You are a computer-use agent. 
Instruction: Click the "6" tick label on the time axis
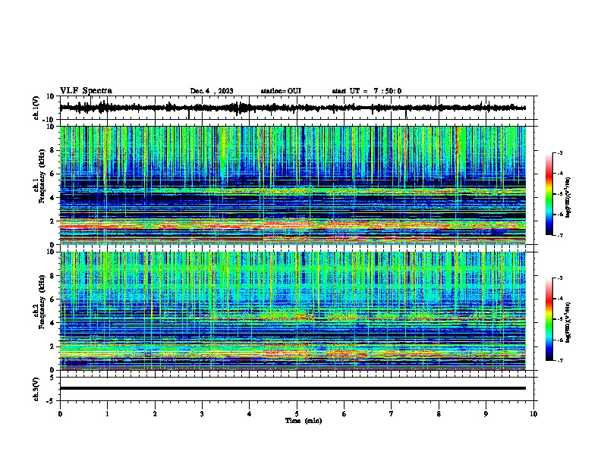pyautogui.click(x=345, y=414)
